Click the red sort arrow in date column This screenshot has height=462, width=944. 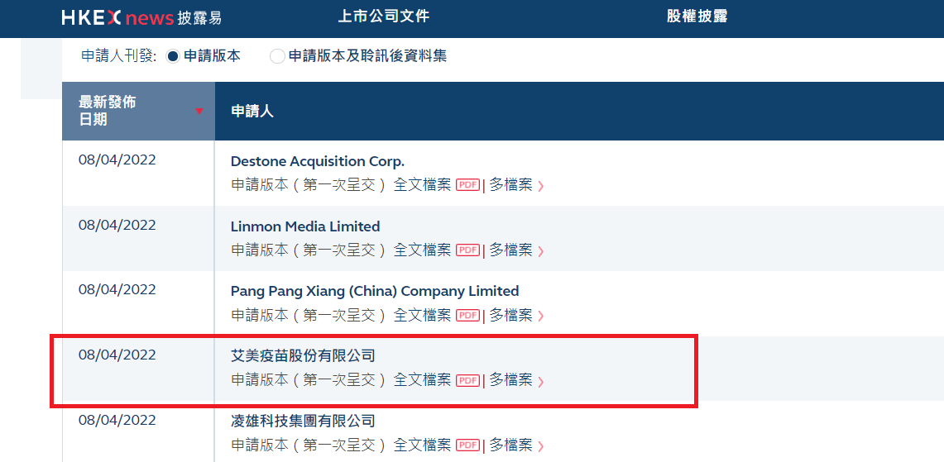[x=199, y=112]
